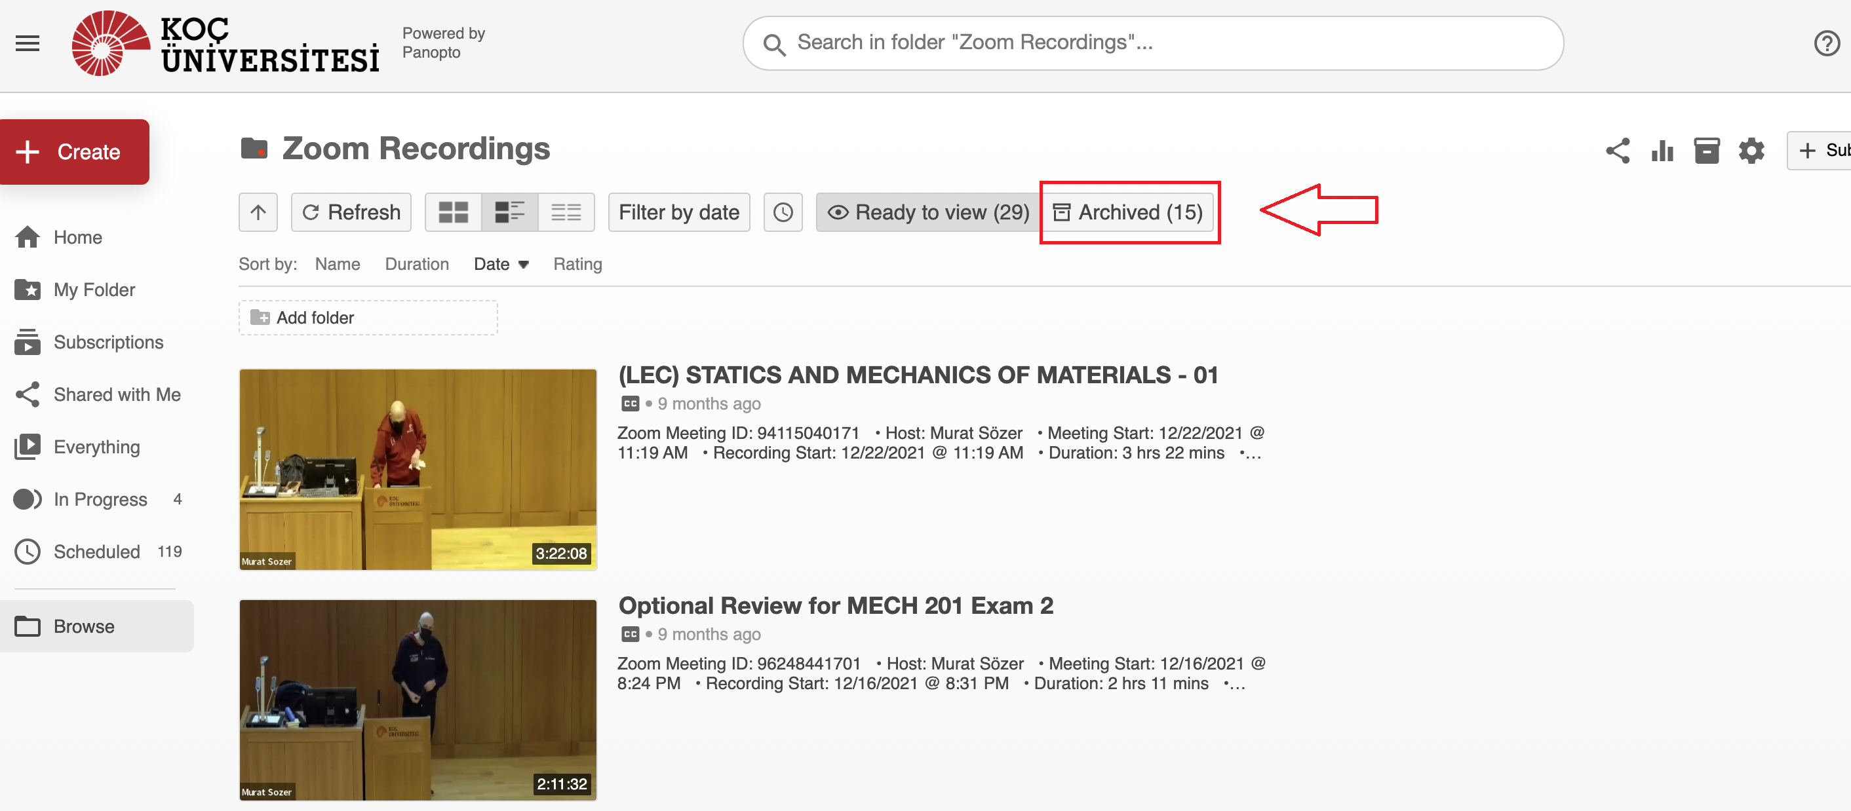This screenshot has width=1851, height=811.
Task: Switch to compact list view
Action: (x=566, y=213)
